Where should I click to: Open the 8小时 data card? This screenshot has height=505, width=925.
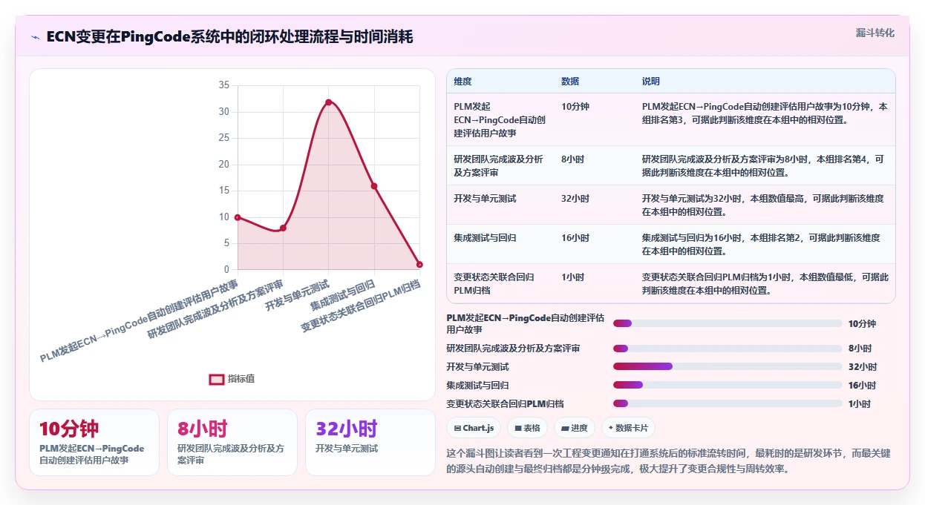232,442
